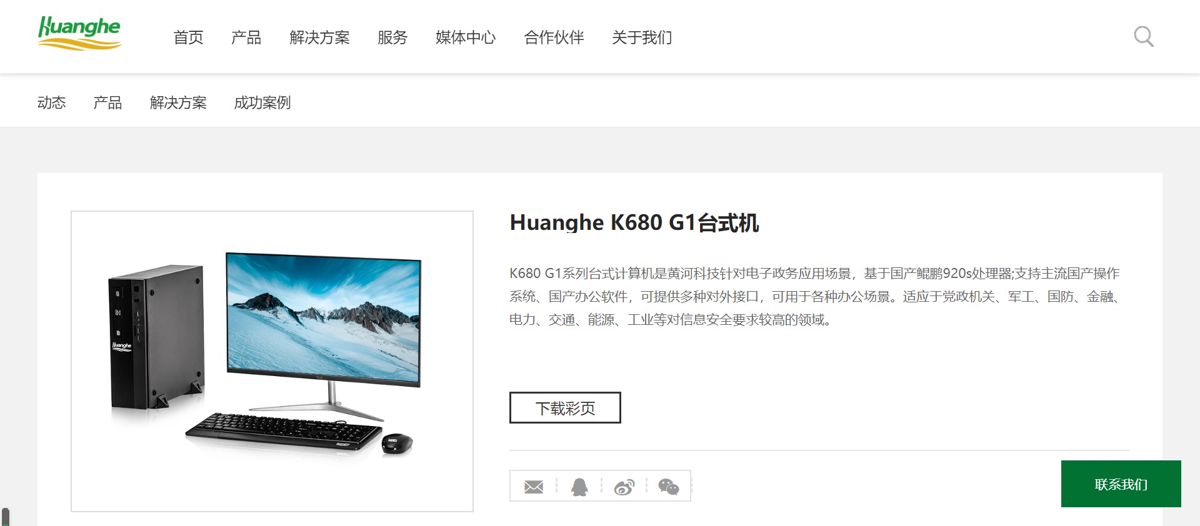Switch to the 动态 sub-tab
Image resolution: width=1200 pixels, height=526 pixels.
point(51,102)
